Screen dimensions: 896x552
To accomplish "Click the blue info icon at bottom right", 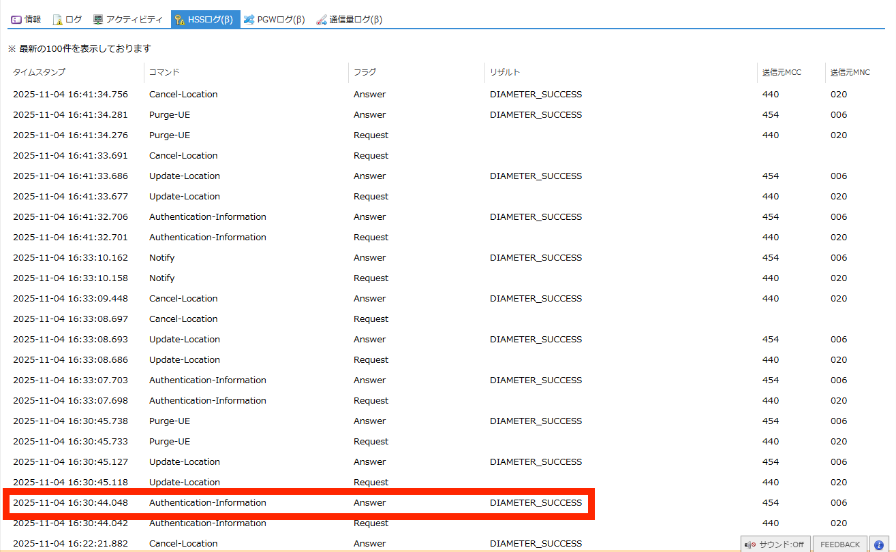I will point(879,545).
